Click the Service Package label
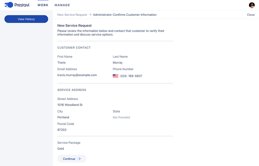This screenshot has height=166, width=259. coord(69,143)
